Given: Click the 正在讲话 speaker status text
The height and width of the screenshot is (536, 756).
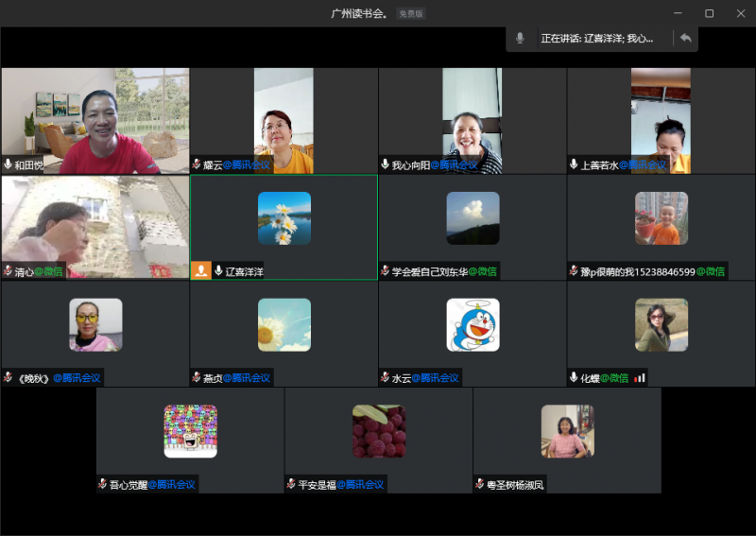Looking at the screenshot, I should click(x=596, y=39).
